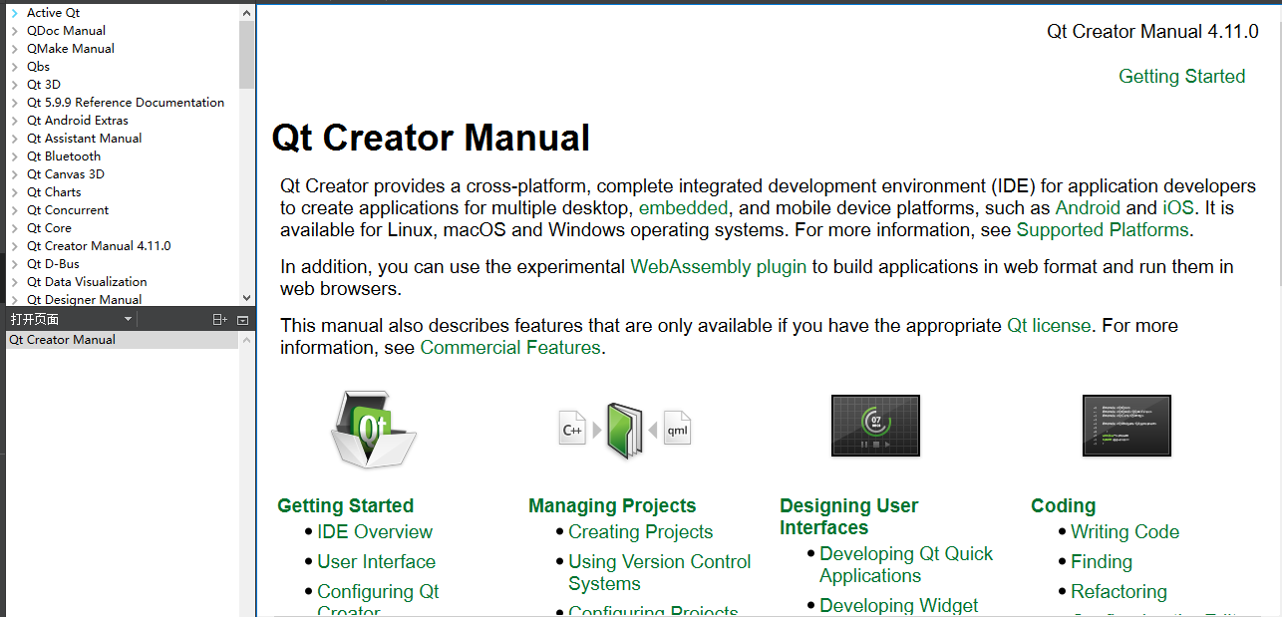Screen dimensions: 1282x617
Task: Open the Developing Widget link
Action: click(x=899, y=606)
